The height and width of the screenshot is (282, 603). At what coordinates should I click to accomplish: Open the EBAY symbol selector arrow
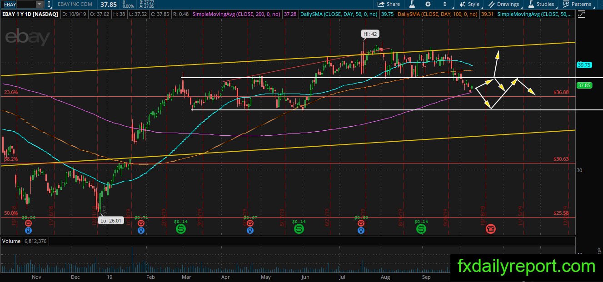point(39,4)
